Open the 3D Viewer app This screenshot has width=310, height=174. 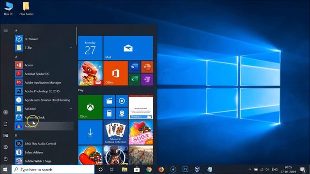(x=44, y=39)
